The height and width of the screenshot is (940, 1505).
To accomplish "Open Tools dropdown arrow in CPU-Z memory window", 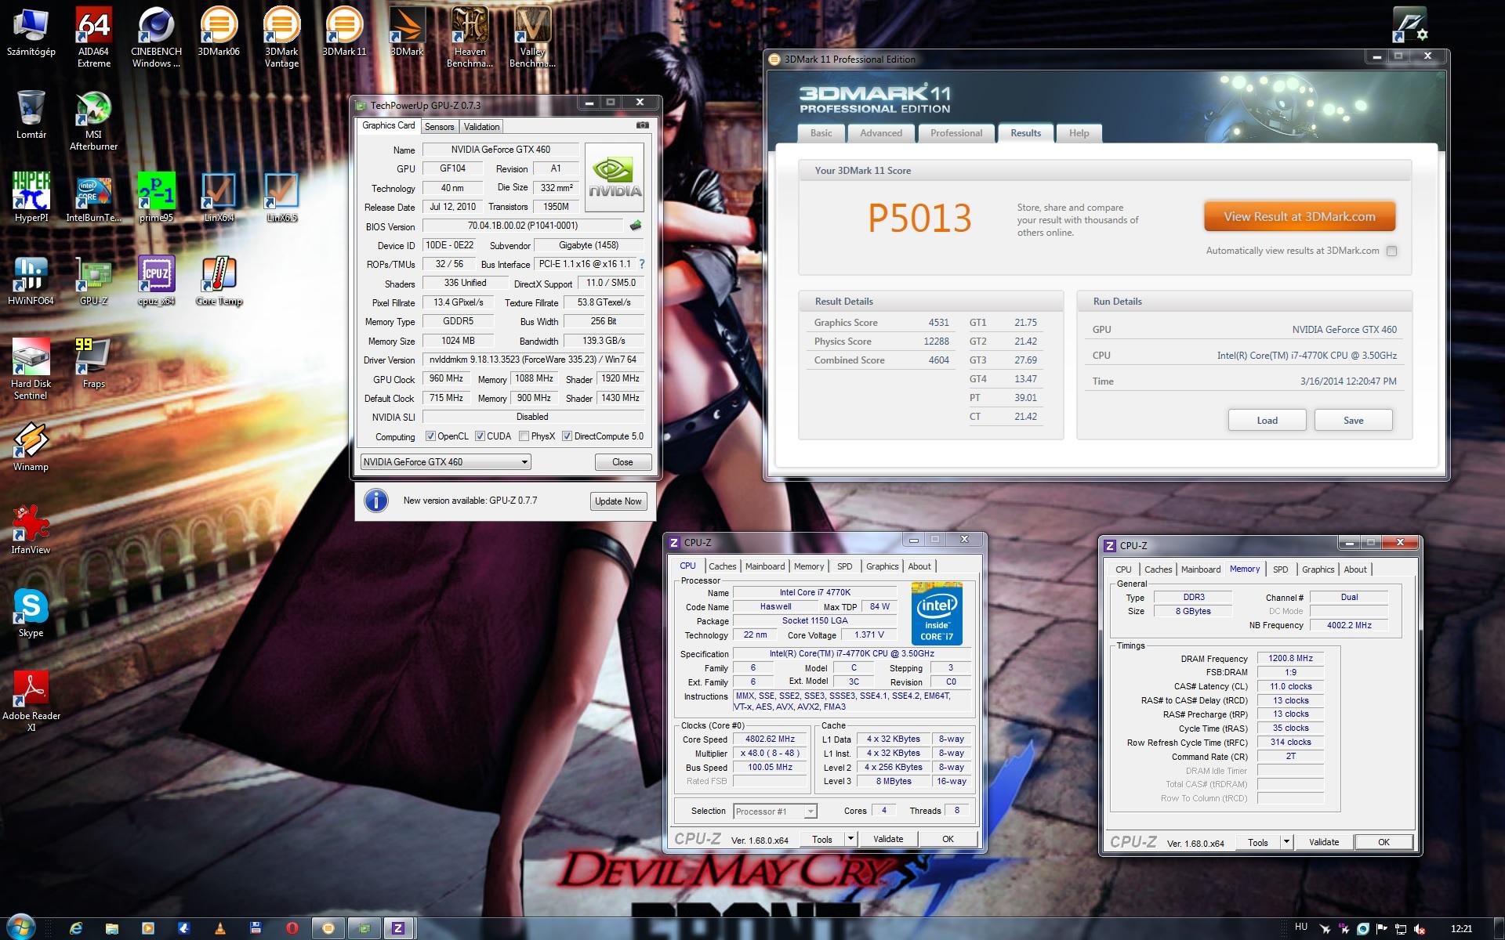I will [1286, 842].
